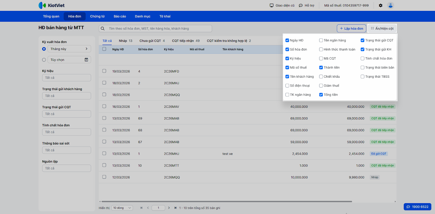This screenshot has width=435, height=214.
Task: Switch to the Chưa gửi CQT tab
Action: tap(152, 41)
